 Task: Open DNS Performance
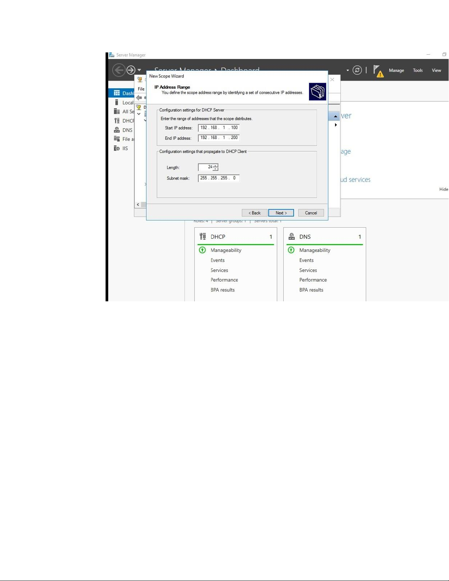tap(313, 280)
